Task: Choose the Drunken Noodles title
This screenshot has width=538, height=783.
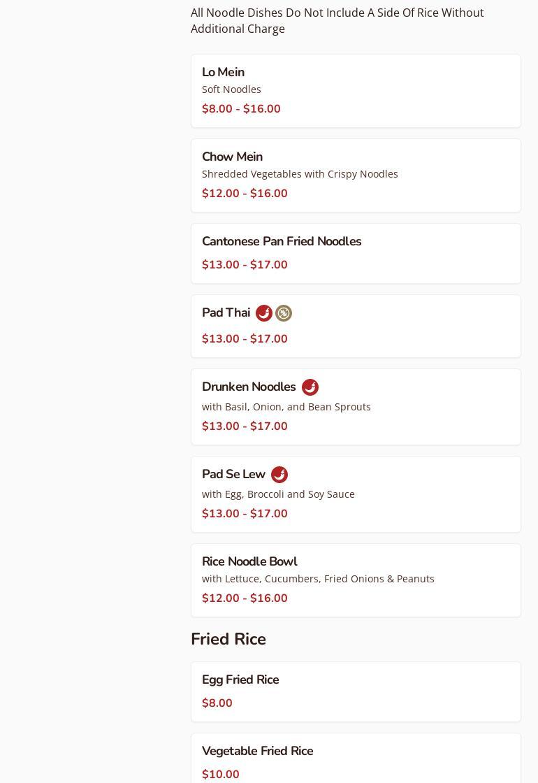Action: click(x=249, y=387)
